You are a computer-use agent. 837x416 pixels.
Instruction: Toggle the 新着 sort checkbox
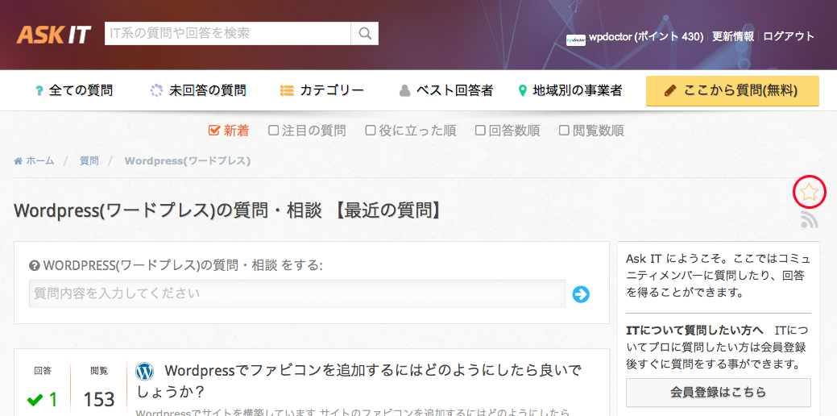coord(214,131)
